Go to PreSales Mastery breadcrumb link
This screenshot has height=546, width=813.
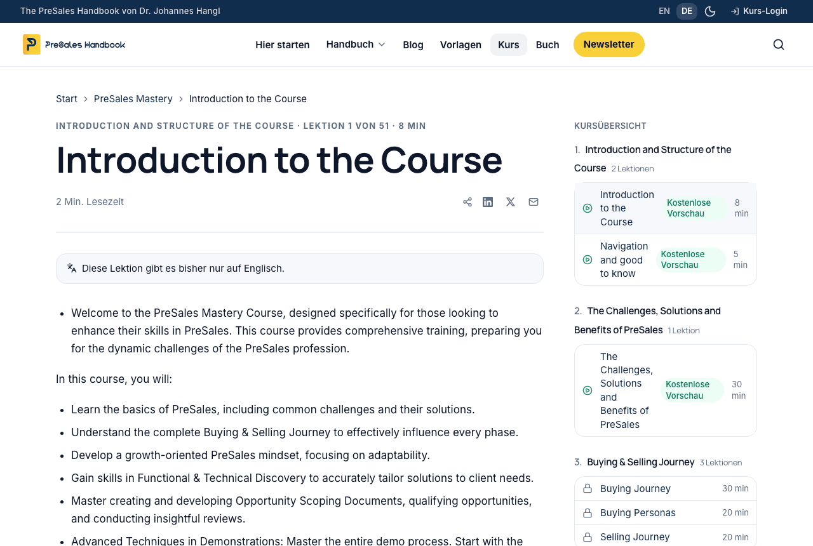pyautogui.click(x=133, y=99)
